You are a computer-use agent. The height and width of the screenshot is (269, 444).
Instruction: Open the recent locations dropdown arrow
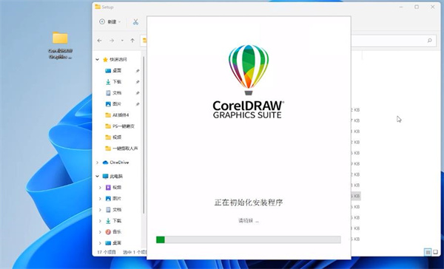[x=122, y=41]
